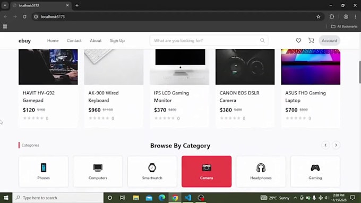
Task: Open Mail app from taskbar
Action: pos(149,198)
